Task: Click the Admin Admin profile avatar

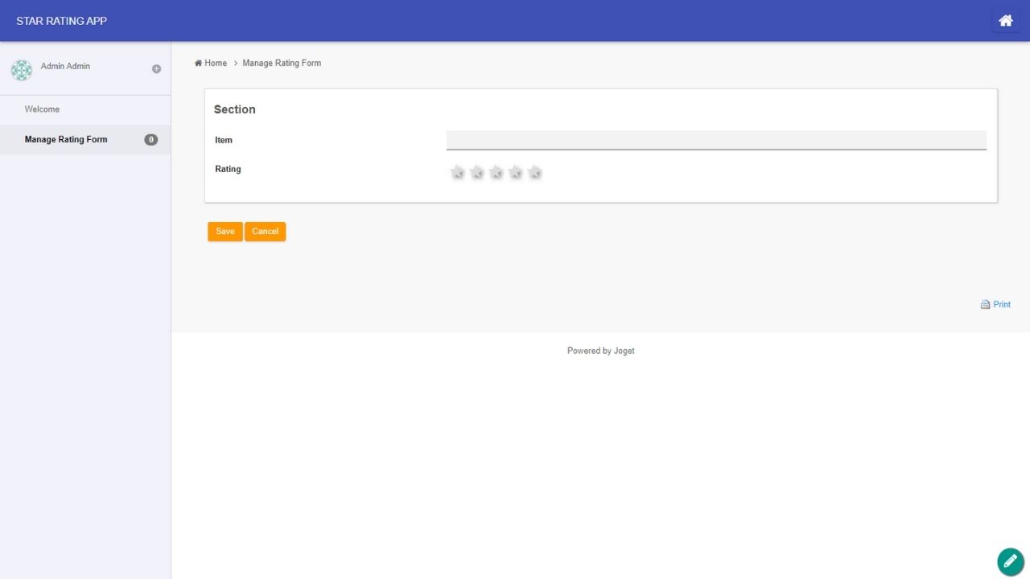Action: (x=22, y=70)
